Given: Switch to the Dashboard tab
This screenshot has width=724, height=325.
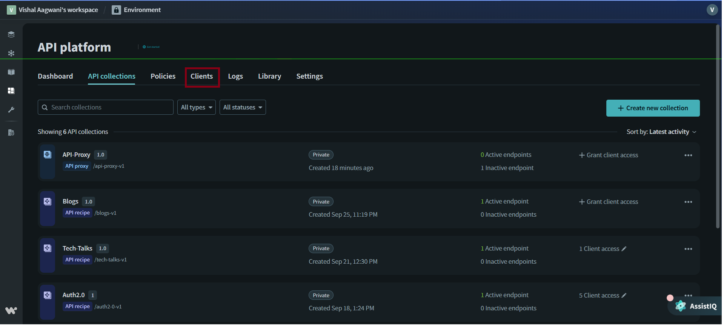Looking at the screenshot, I should click(55, 76).
